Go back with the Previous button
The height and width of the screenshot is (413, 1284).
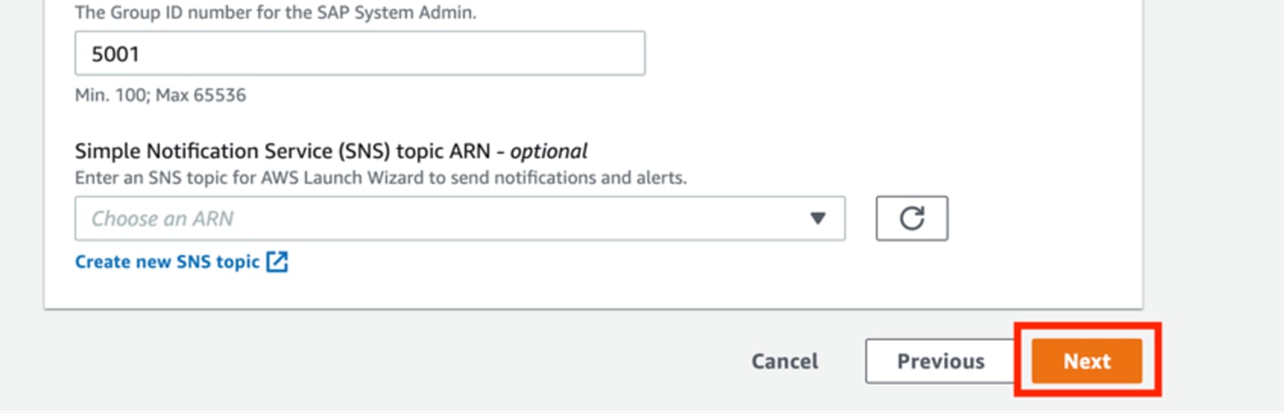tap(940, 361)
